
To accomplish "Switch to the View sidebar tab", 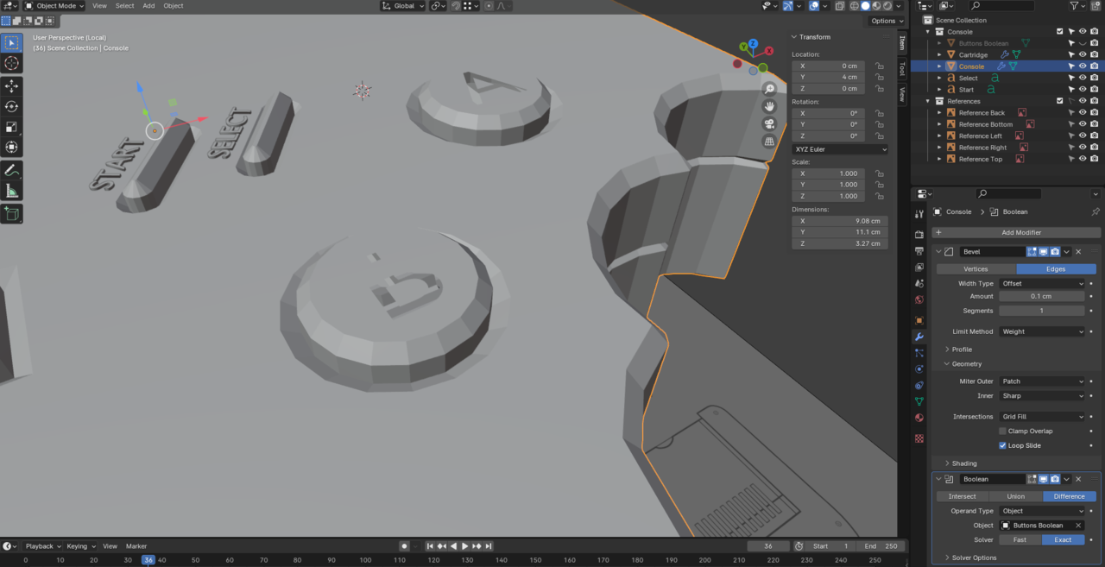I will tap(902, 93).
